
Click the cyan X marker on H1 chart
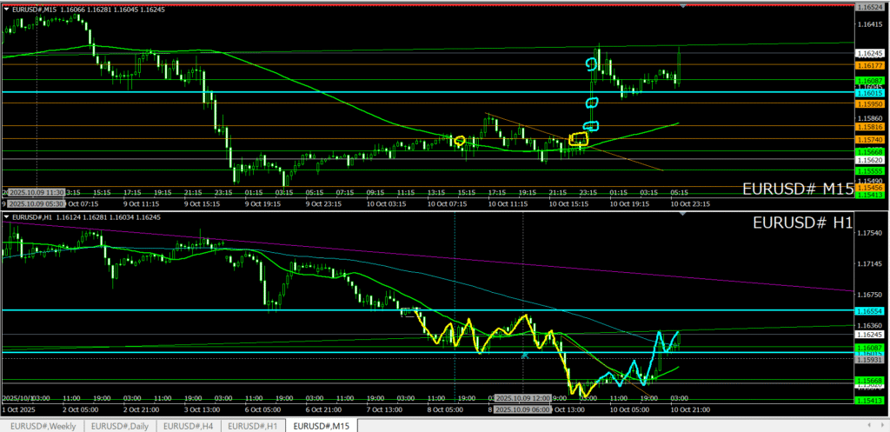pos(524,355)
